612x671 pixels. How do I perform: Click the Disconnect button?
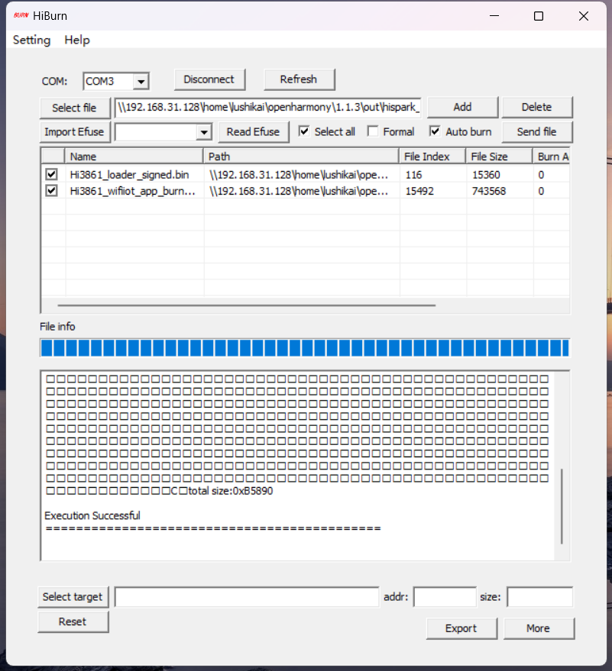coord(209,79)
